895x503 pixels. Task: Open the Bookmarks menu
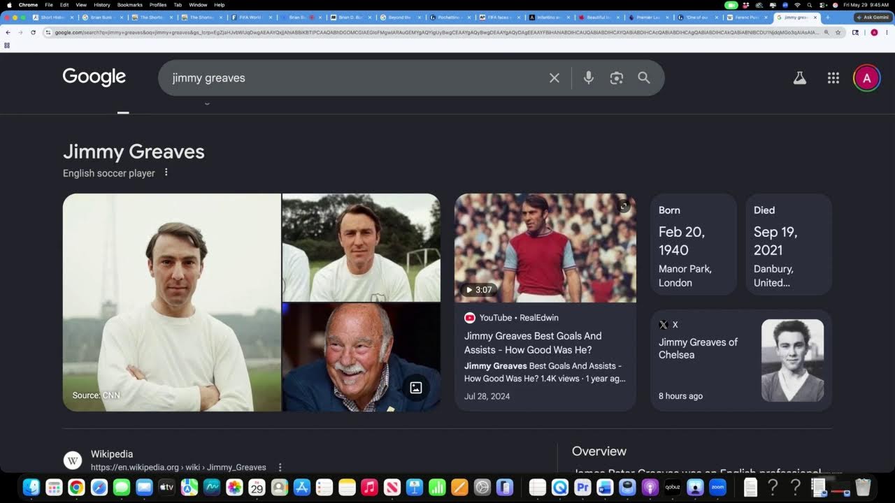[x=130, y=5]
